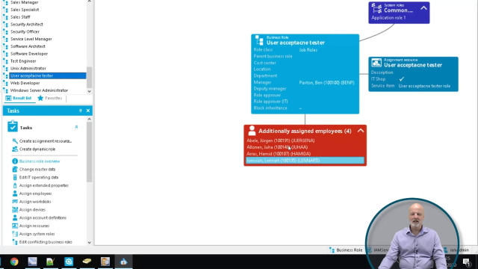
Task: Select Service Level Manager role
Action: [31, 39]
